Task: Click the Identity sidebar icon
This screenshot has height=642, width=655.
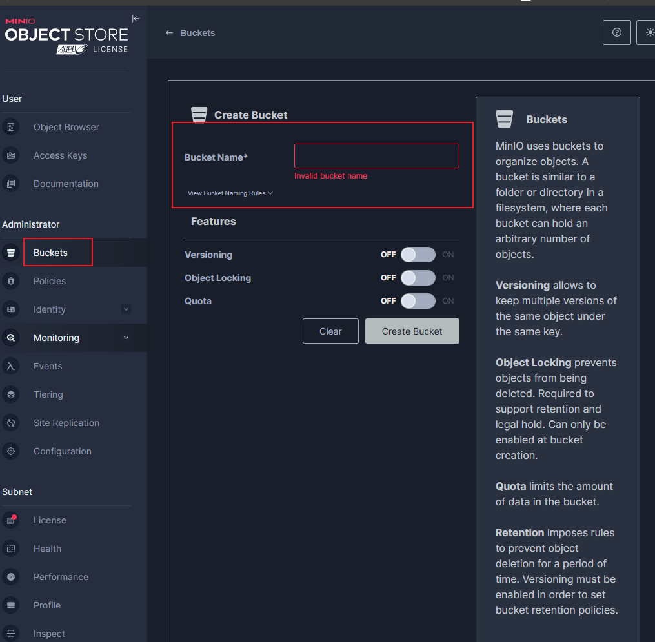Action: coord(11,309)
